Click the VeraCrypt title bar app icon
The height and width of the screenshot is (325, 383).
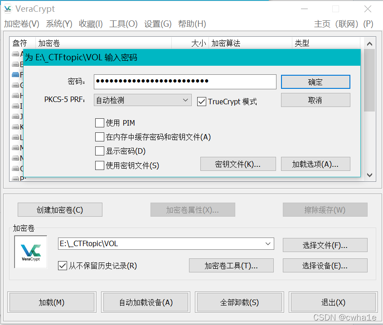tap(8, 9)
